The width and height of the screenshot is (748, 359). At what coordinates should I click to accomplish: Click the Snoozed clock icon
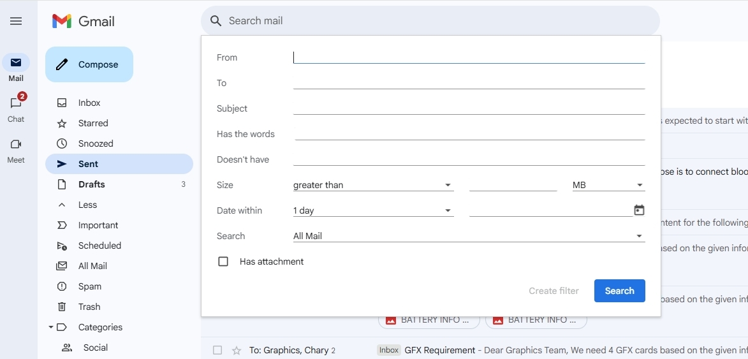coord(62,143)
